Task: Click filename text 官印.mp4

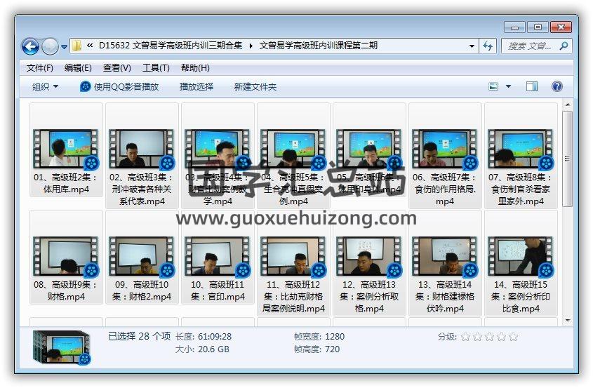Action: 226,297
